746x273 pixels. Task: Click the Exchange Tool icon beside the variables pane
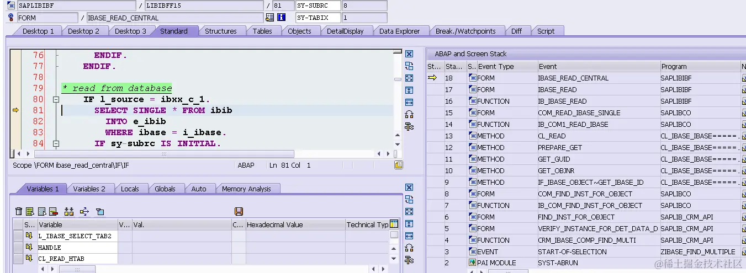click(409, 200)
